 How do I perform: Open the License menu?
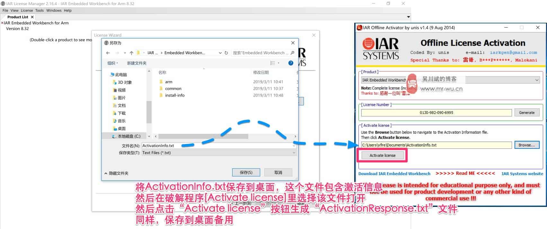pos(27,10)
